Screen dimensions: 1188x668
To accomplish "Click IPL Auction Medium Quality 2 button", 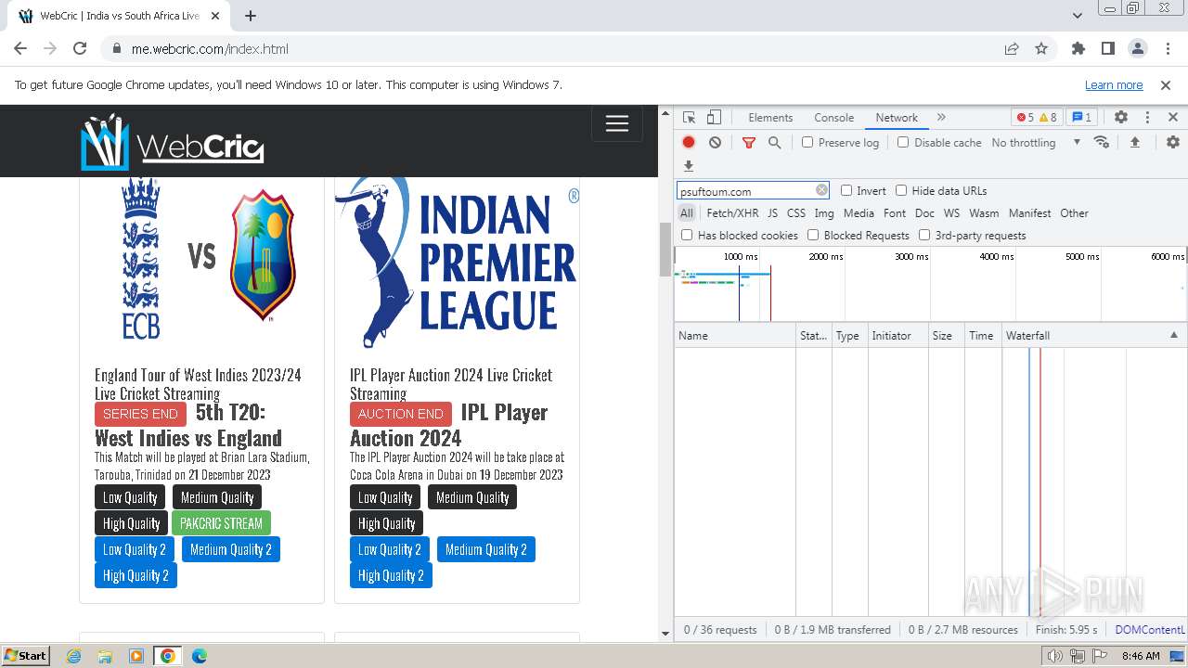I will (485, 549).
